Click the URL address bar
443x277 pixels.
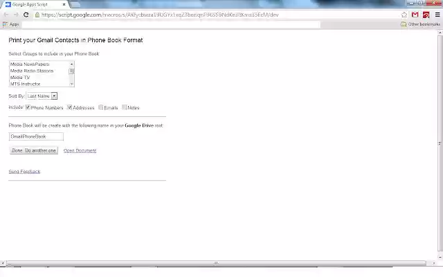(216, 15)
